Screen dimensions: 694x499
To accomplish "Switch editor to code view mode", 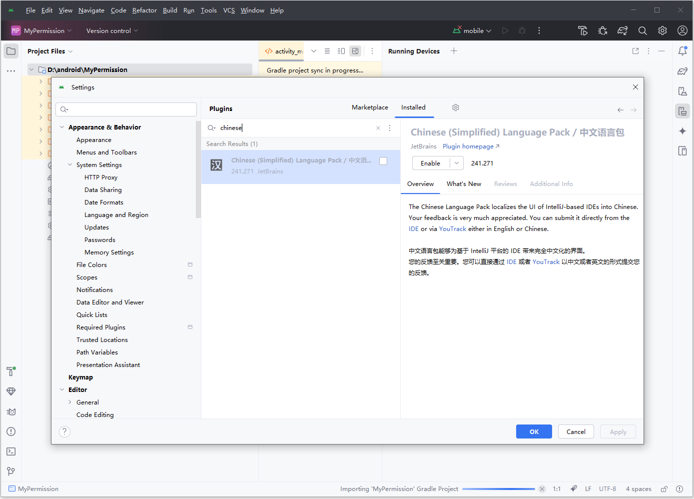I will coord(327,51).
